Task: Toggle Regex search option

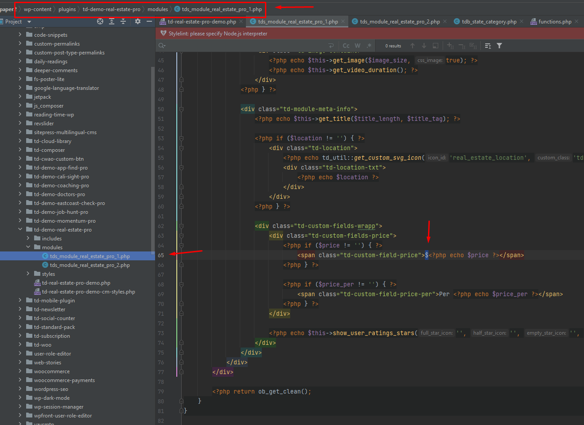Action: pyautogui.click(x=369, y=46)
